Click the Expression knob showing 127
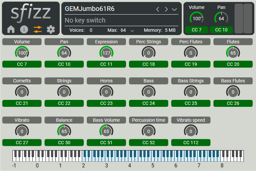This screenshot has width=256, height=171. click(106, 53)
